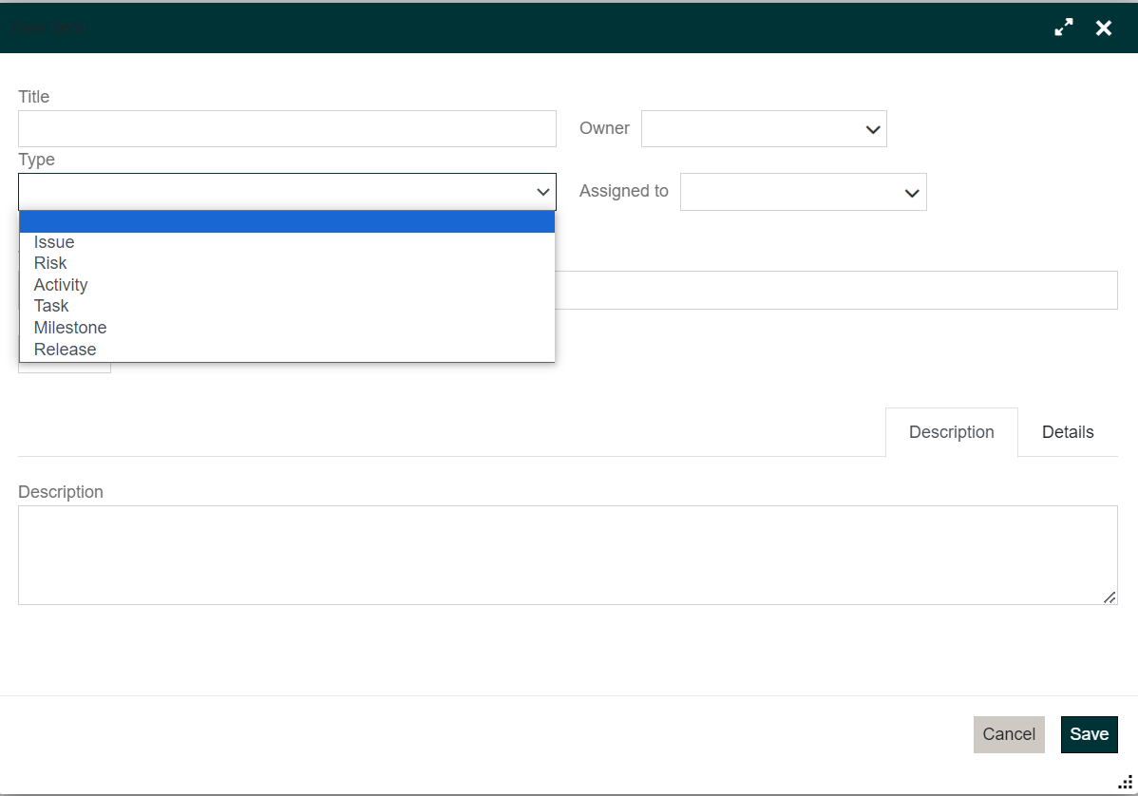The image size is (1138, 796).
Task: Select Milestone from the Type options
Action: coord(69,327)
